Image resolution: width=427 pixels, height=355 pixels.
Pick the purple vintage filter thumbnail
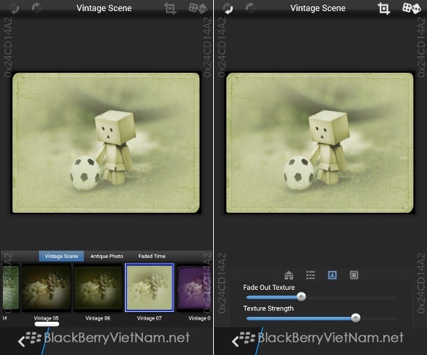(x=194, y=288)
